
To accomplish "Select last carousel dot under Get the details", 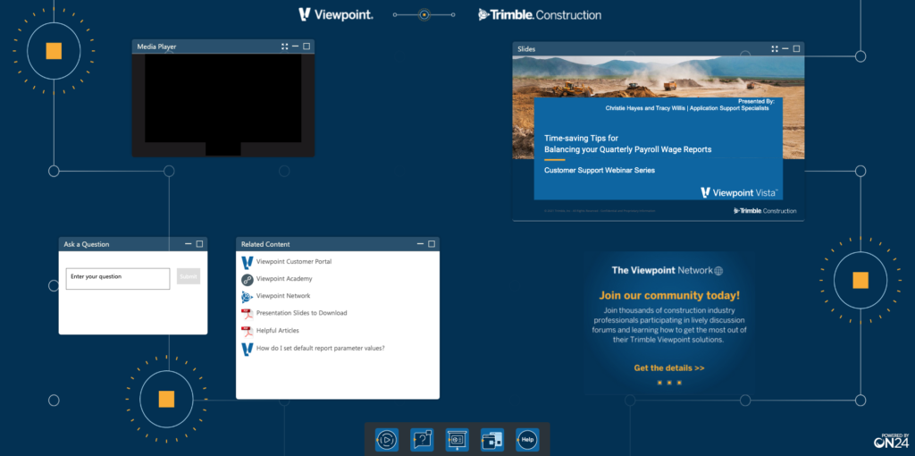I will coord(679,383).
